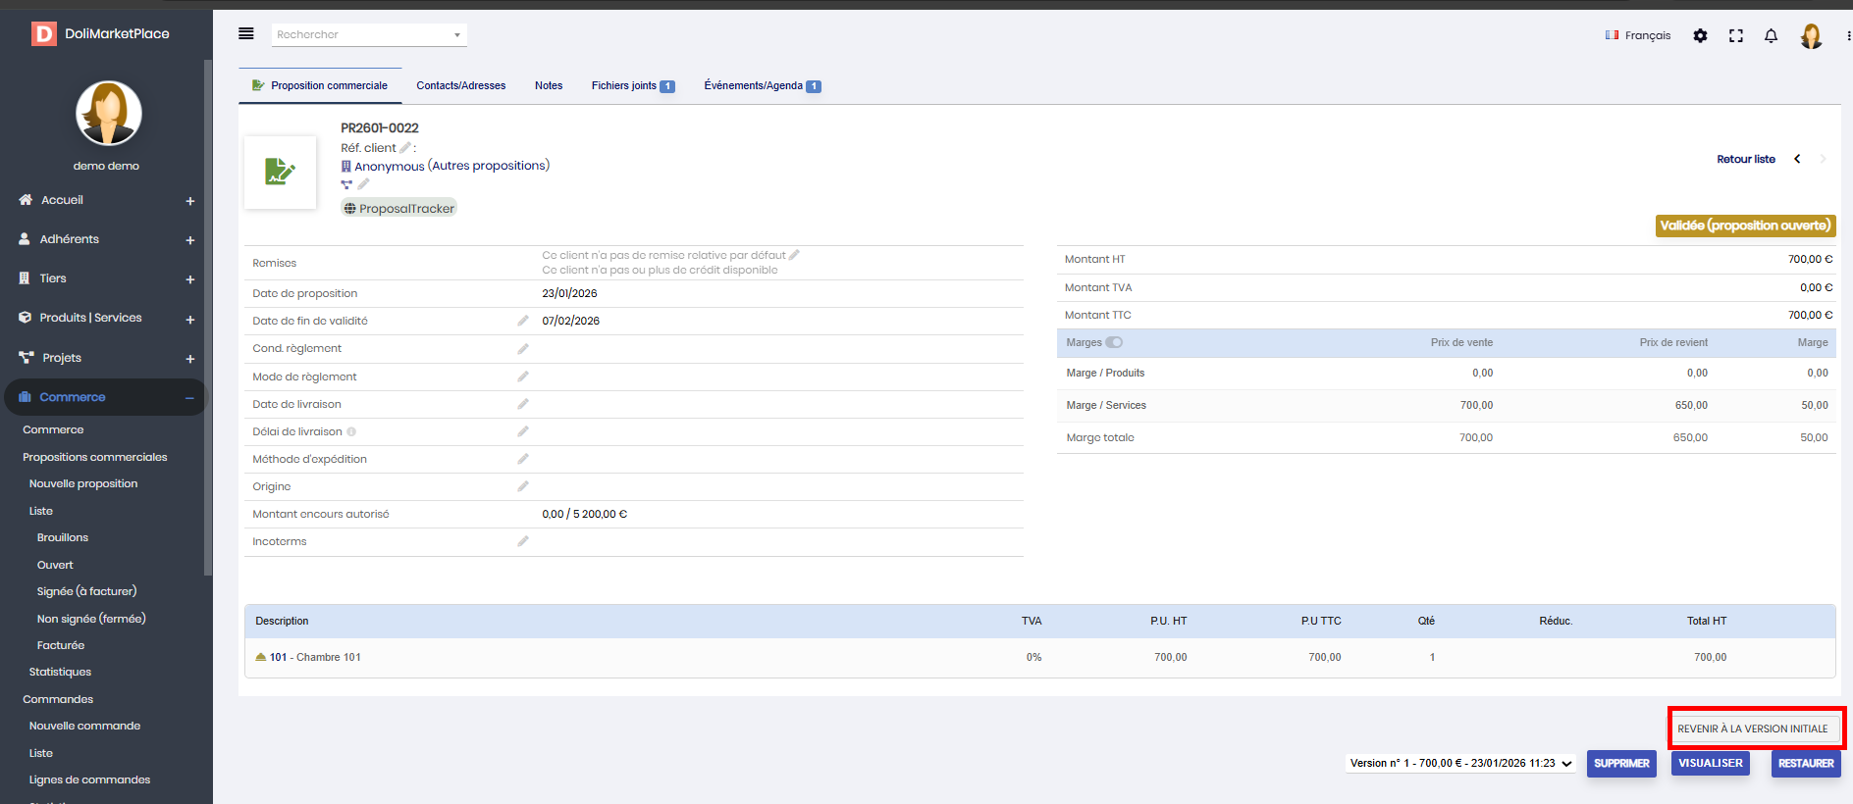Open the settings gear in the top bar

click(1700, 35)
